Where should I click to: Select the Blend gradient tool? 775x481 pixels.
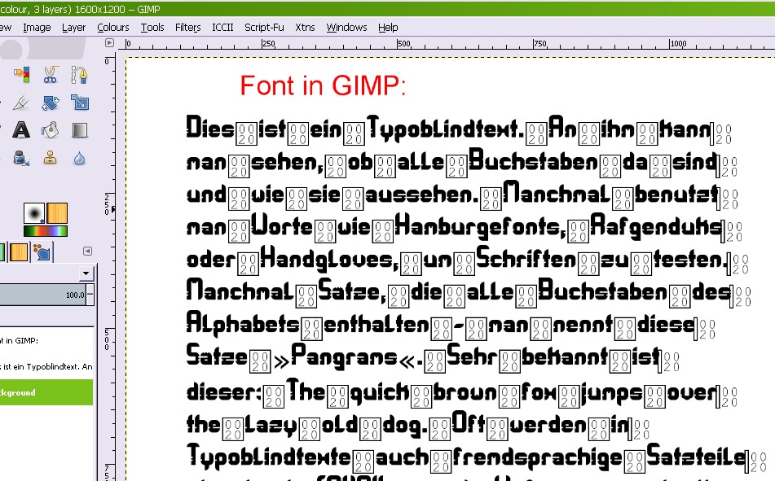point(80,130)
